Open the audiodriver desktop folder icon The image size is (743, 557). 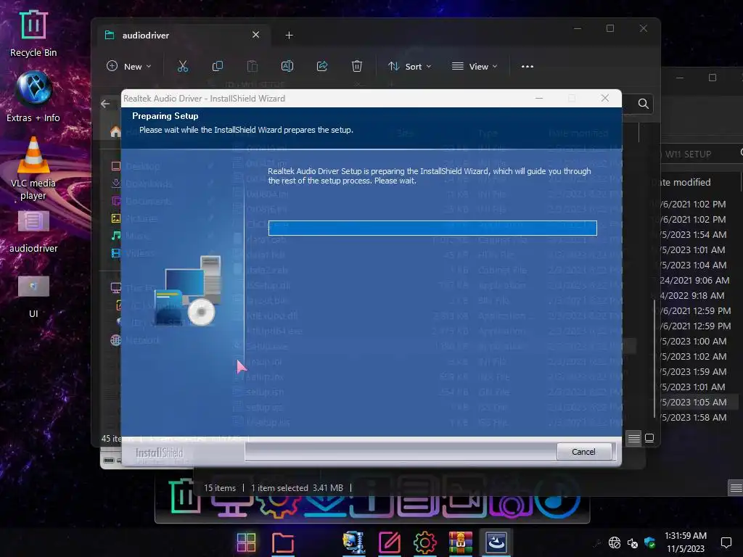point(33,232)
